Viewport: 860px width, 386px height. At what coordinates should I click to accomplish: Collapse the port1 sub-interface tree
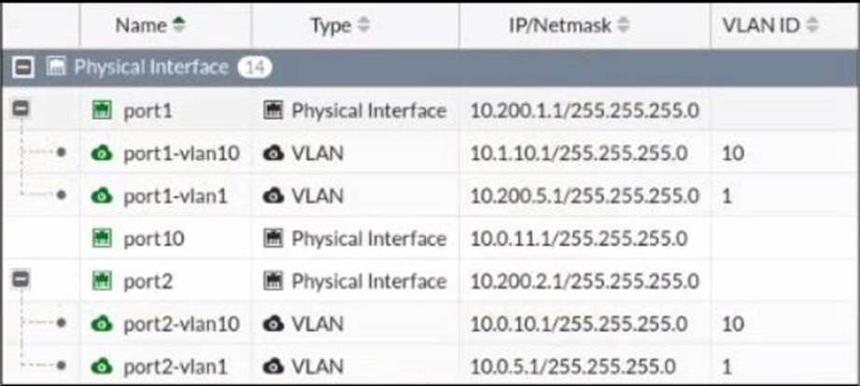click(19, 110)
